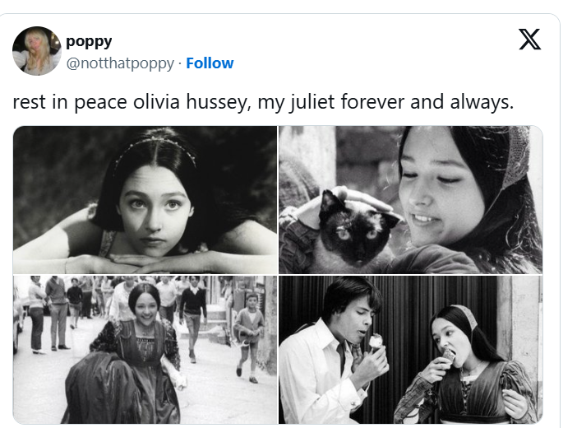Open photo of two people eating ice cream
The height and width of the screenshot is (428, 577).
coord(411,350)
